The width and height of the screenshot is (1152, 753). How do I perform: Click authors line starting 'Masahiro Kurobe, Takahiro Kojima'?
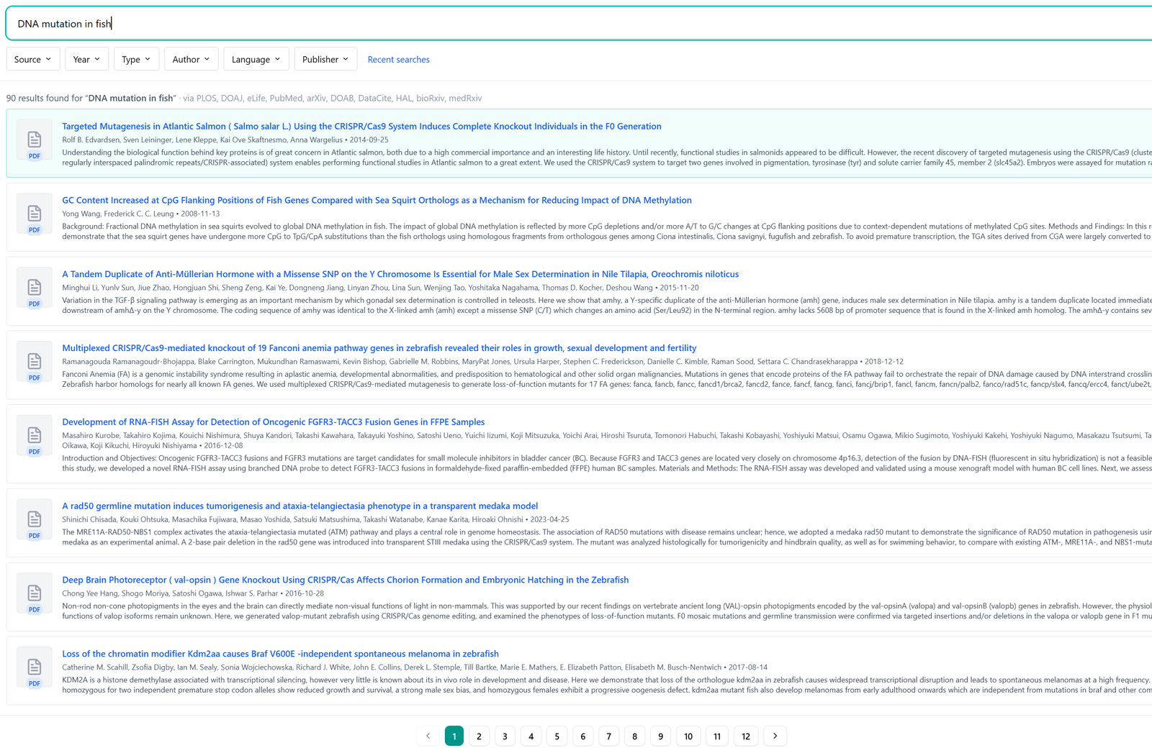pos(607,440)
